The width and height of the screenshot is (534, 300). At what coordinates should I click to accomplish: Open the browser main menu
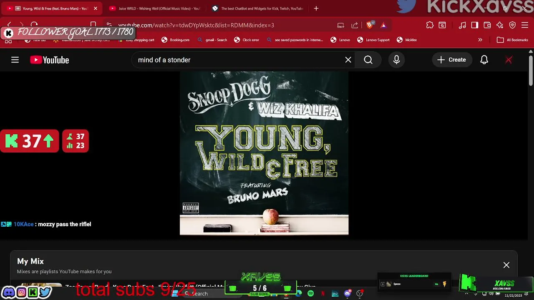pos(525,25)
